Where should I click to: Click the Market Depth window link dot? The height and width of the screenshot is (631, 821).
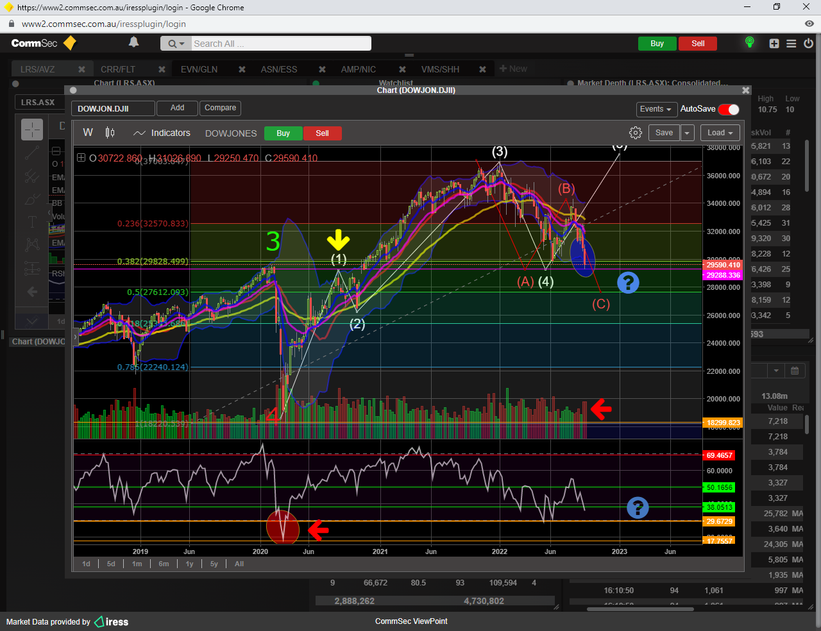570,83
